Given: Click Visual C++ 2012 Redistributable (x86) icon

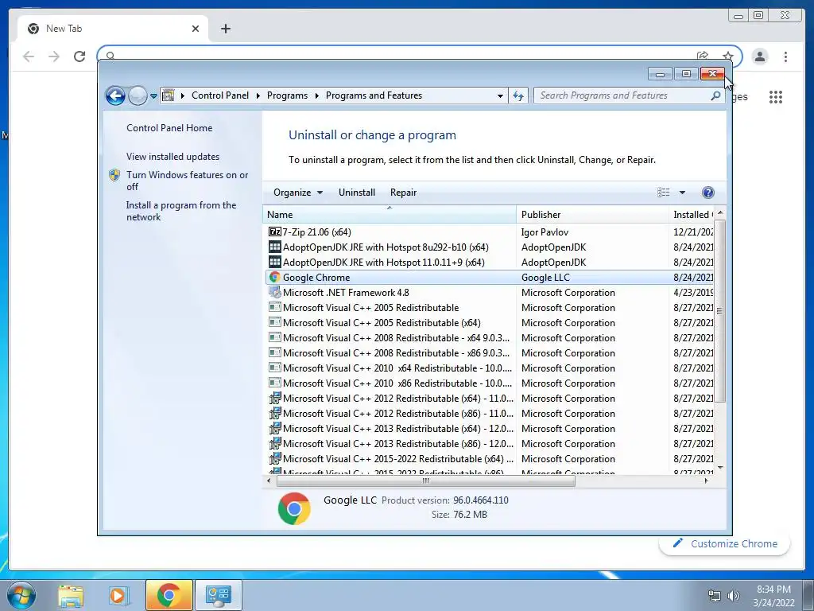Looking at the screenshot, I should click(274, 413).
